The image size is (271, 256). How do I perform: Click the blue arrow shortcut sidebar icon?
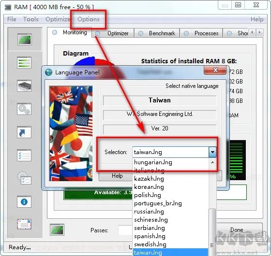point(24,132)
